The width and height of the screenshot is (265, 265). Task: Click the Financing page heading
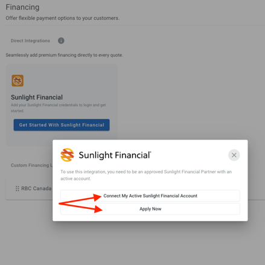22,7
